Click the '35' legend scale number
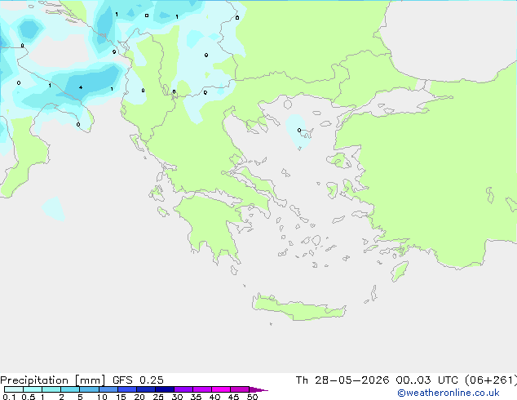517x400 pixels. pos(196,397)
